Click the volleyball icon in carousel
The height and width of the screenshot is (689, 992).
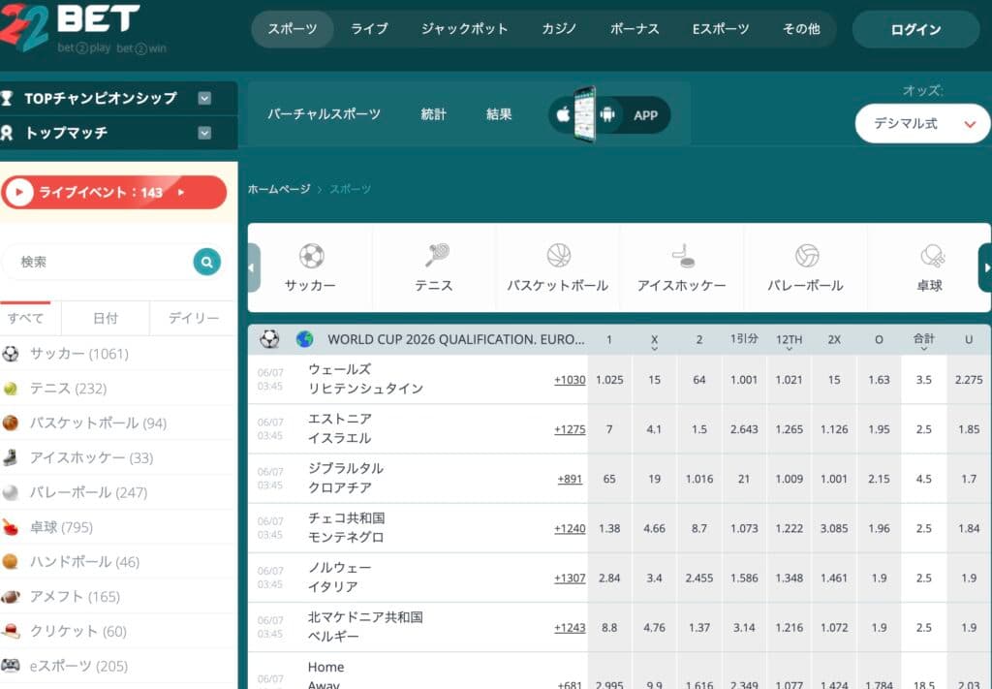coord(806,256)
